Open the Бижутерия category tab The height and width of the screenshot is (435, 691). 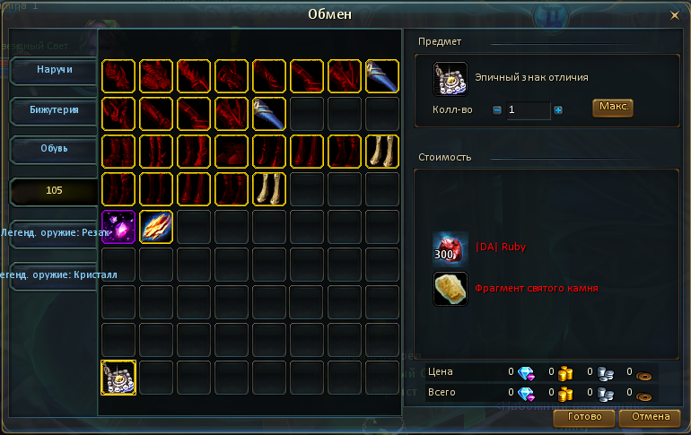[54, 110]
